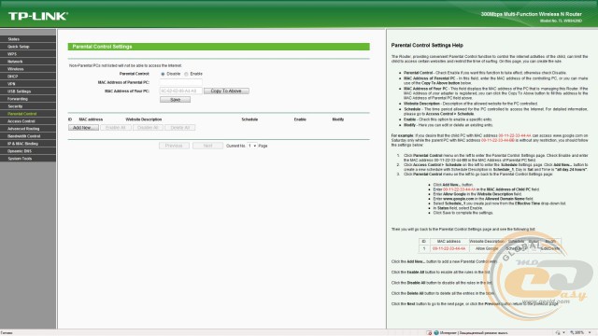The width and height of the screenshot is (598, 336).
Task: Click the MAC Address of Your PC field
Action: [x=180, y=91]
